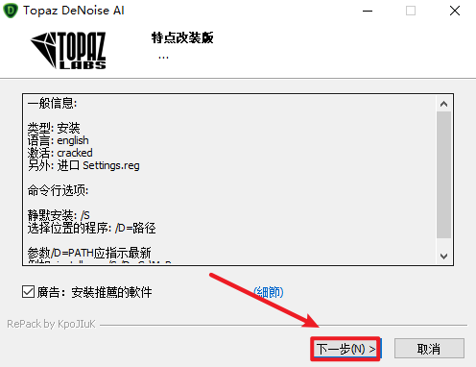Click the Topaz DeNoise AI shield icon
The width and height of the screenshot is (476, 367).
(x=11, y=11)
